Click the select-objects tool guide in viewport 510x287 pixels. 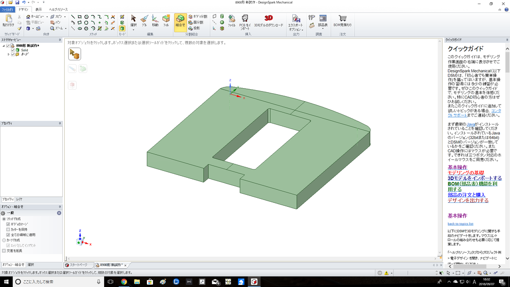tap(75, 54)
